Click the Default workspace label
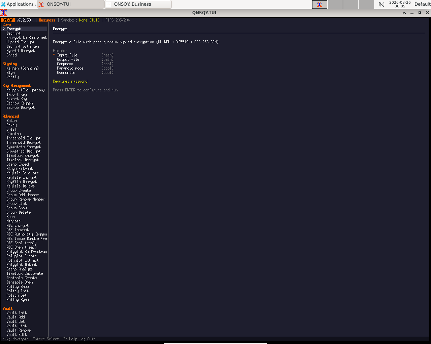This screenshot has width=431, height=344. (x=422, y=4)
